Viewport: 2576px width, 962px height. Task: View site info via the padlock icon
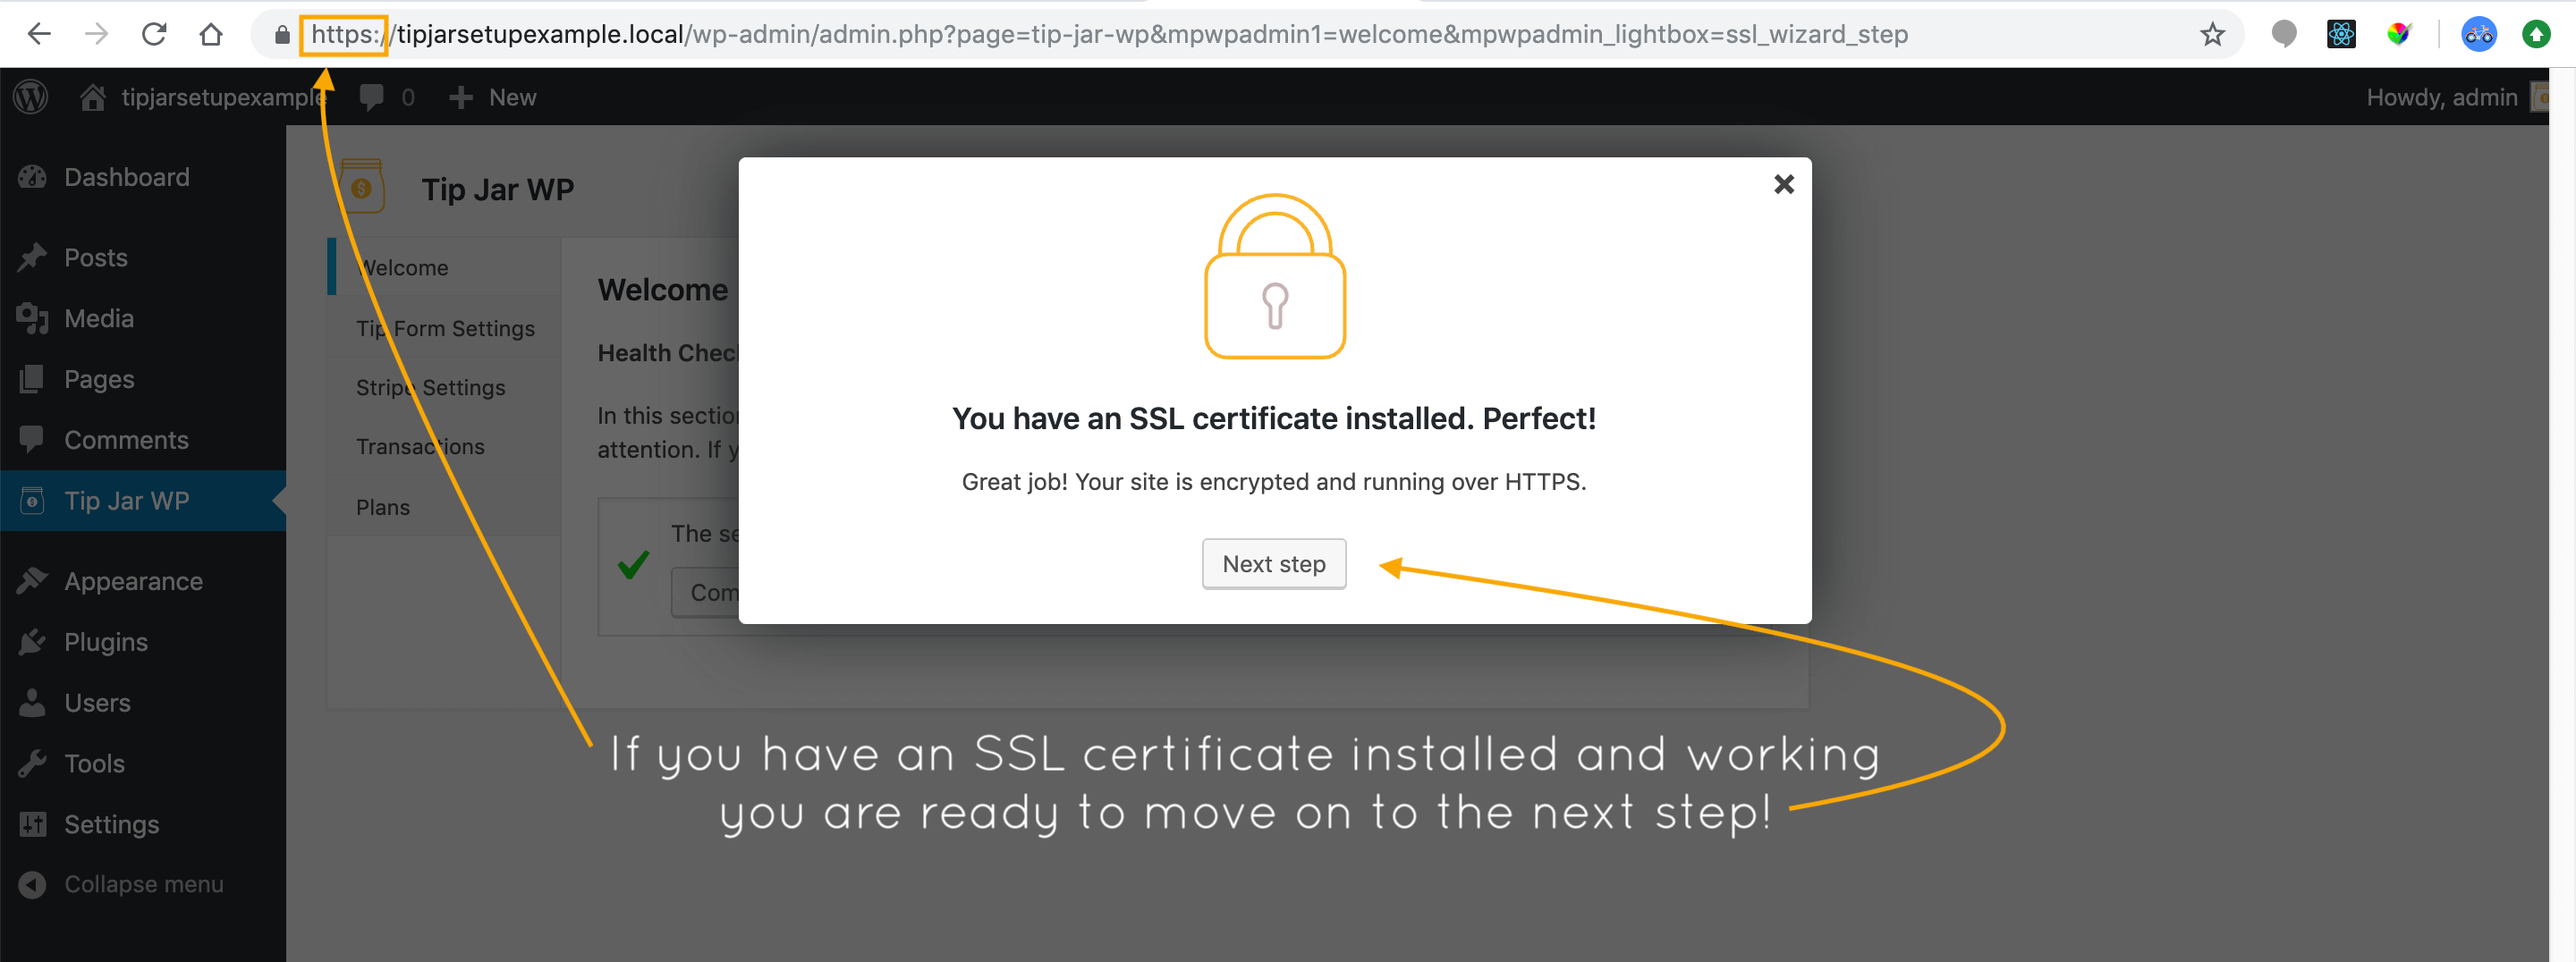pos(282,35)
